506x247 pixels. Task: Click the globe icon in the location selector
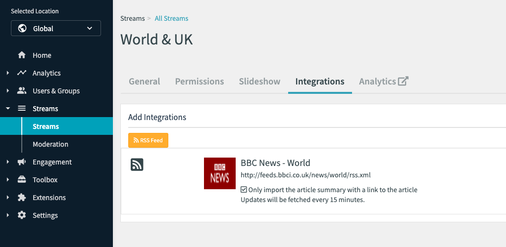(x=22, y=28)
